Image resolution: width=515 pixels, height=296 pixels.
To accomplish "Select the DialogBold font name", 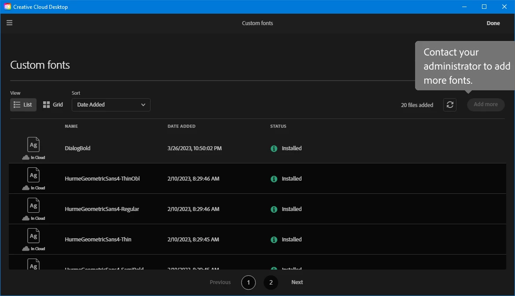I will pos(77,148).
